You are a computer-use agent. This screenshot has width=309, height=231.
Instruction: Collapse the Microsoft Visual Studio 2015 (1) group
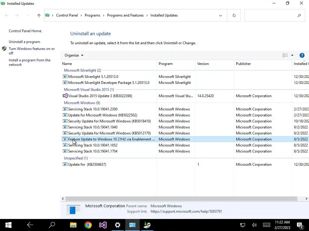89,90
